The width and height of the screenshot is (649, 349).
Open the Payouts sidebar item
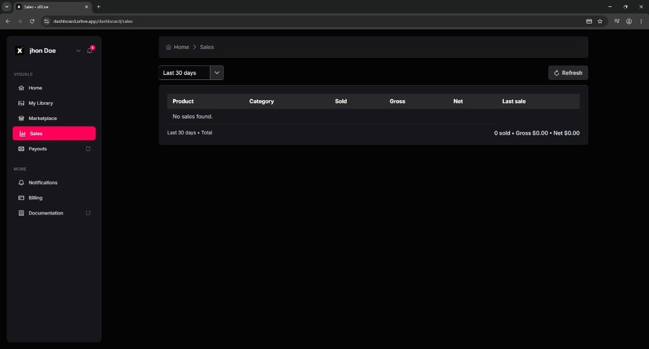[54, 149]
